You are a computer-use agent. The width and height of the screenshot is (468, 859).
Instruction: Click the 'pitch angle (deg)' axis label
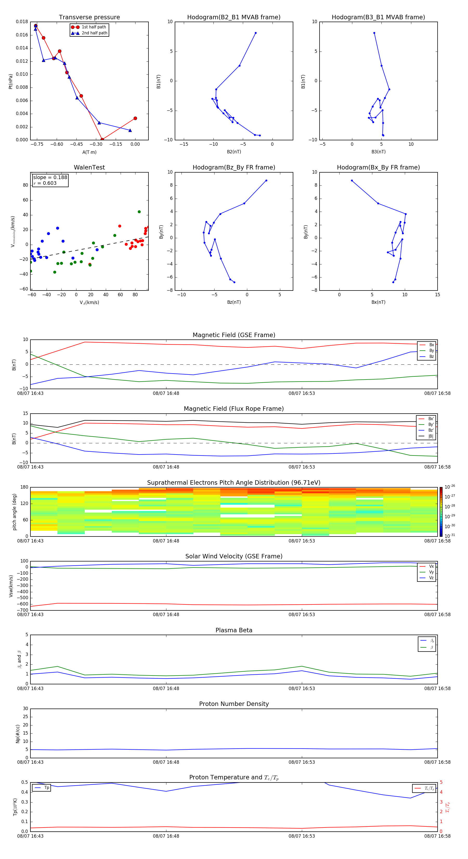pos(14,512)
